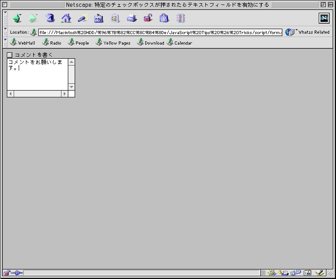Click the textarea scroll down arrow
Image resolution: width=336 pixels, height=279 pixels.
click(71, 87)
